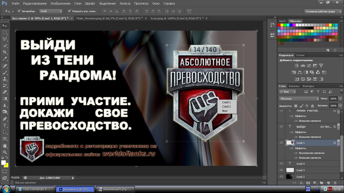The image size is (344, 193).
Task: Open the Обычные blend mode dropdown
Action: [299, 99]
